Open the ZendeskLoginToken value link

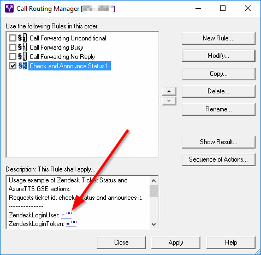pyautogui.click(x=72, y=224)
